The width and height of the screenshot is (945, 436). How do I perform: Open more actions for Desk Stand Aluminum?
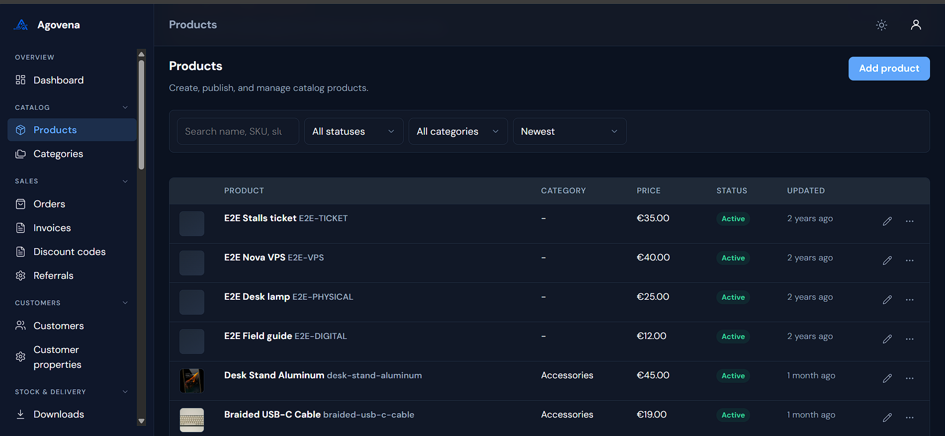pos(910,378)
